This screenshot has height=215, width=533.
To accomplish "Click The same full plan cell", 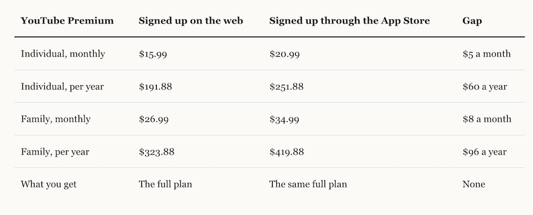I will (308, 184).
